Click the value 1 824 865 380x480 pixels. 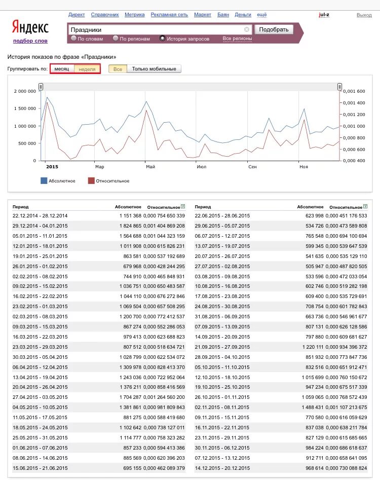tap(130, 226)
